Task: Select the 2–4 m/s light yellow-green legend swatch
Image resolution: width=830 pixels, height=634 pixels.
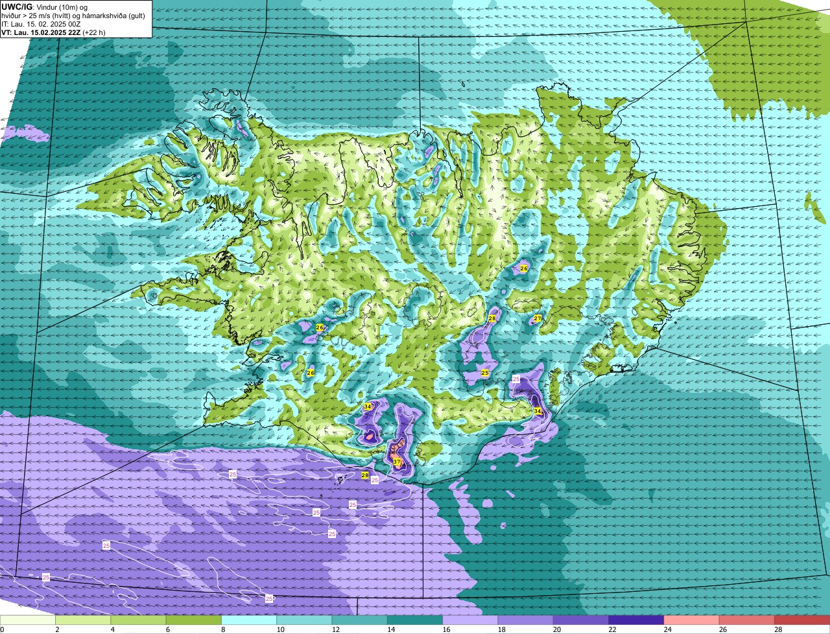Action: pyautogui.click(x=83, y=620)
